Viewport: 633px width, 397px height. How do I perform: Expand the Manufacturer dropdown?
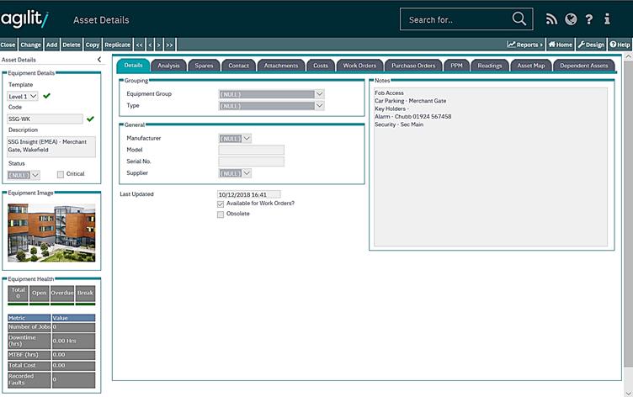point(246,138)
